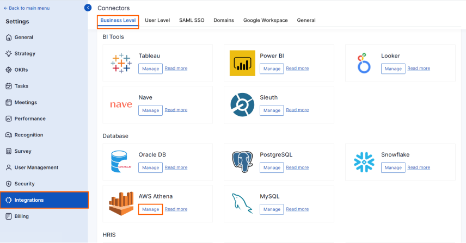Open the SAML SSO tab
The height and width of the screenshot is (243, 466).
coord(192,21)
